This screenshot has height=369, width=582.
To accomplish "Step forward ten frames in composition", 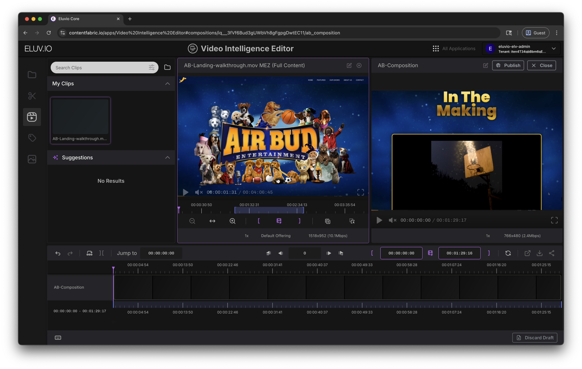I will (341, 253).
